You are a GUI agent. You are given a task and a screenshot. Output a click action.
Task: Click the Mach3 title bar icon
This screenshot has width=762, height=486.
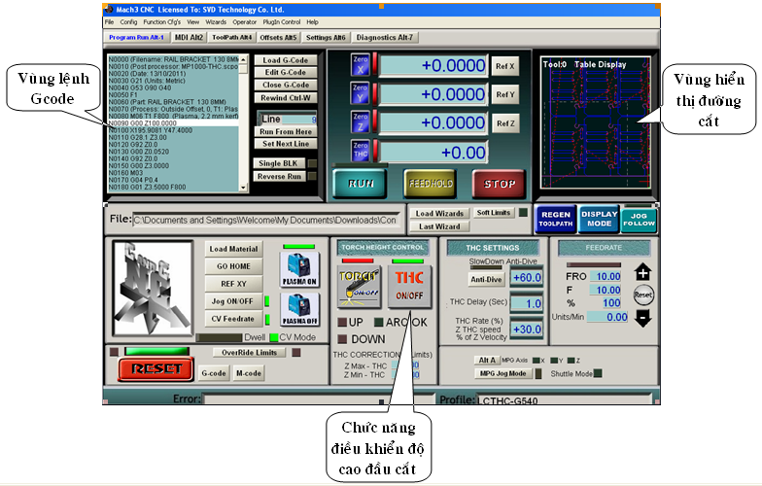(x=109, y=10)
